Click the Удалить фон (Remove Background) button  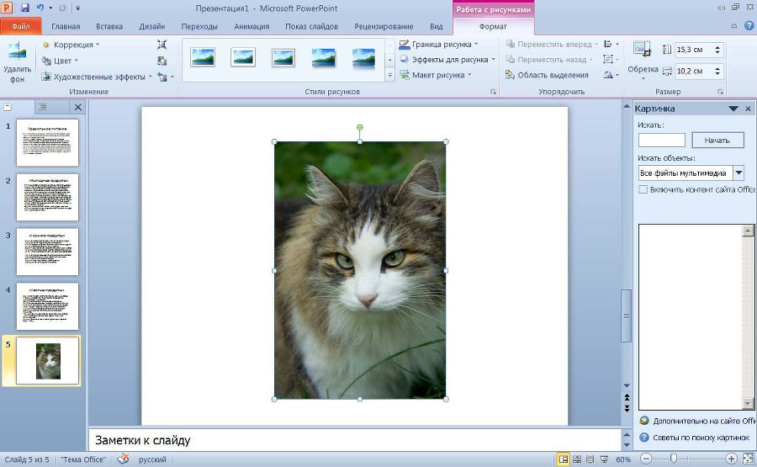[16, 61]
